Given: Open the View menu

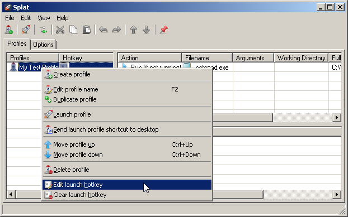Looking at the screenshot, I should point(44,18).
